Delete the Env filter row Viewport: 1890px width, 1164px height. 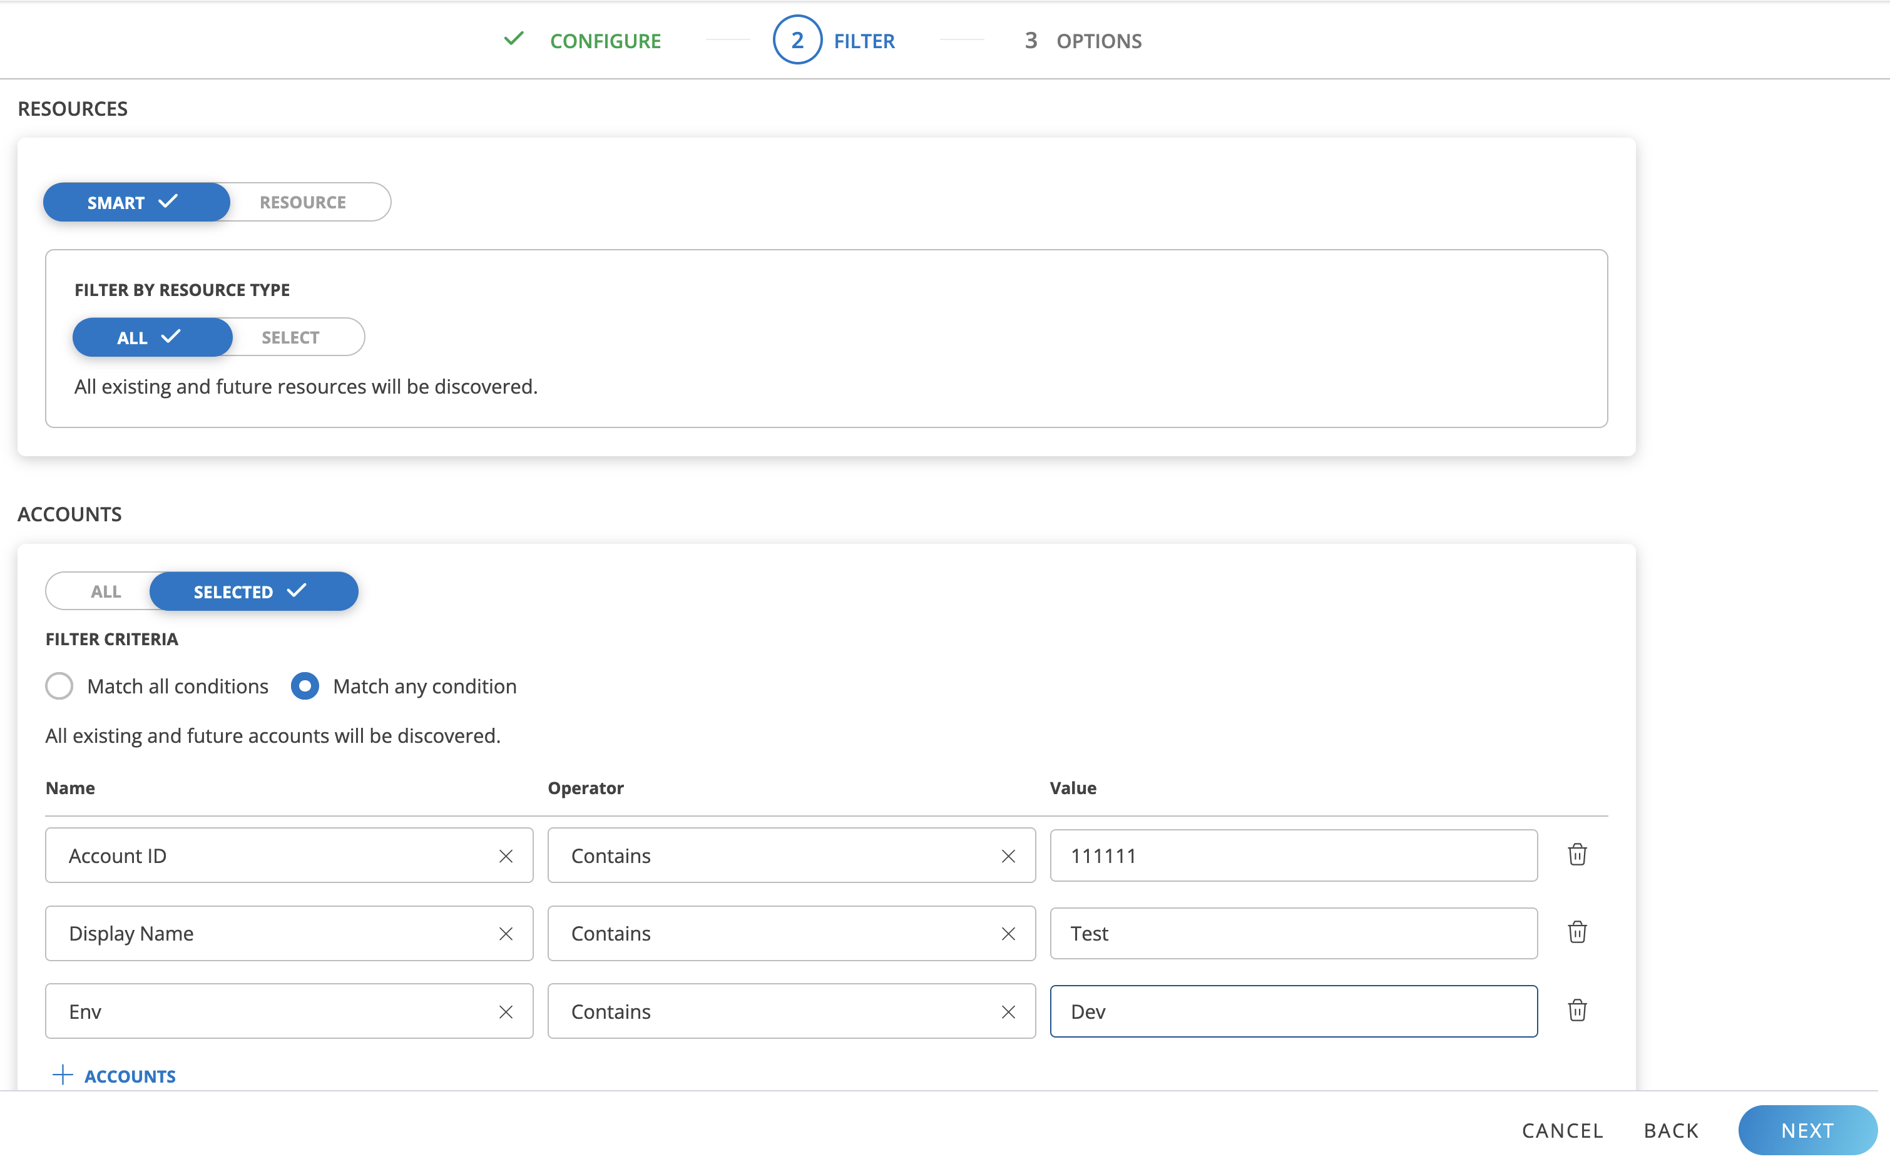(1576, 1010)
